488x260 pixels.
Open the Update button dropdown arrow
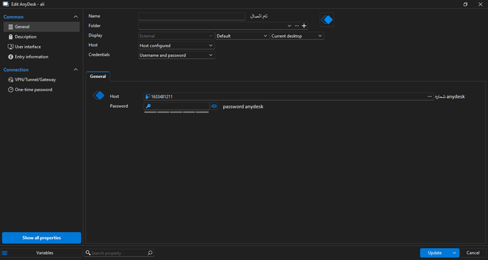point(454,253)
